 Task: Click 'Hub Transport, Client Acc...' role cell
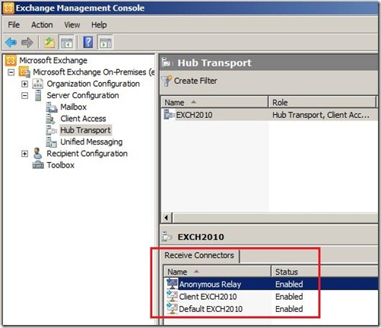tap(321, 115)
